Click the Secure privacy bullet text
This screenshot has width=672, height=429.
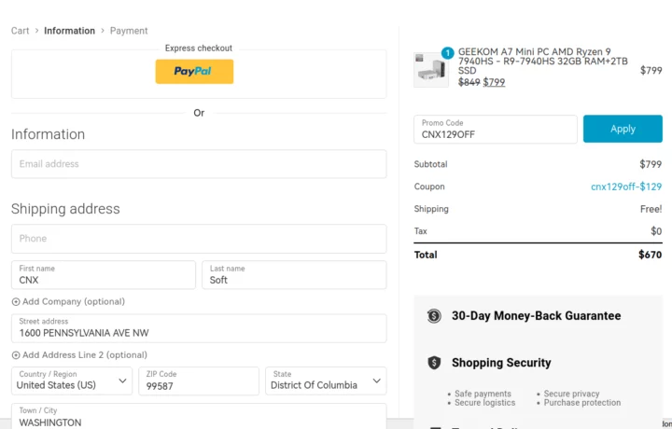coord(572,394)
